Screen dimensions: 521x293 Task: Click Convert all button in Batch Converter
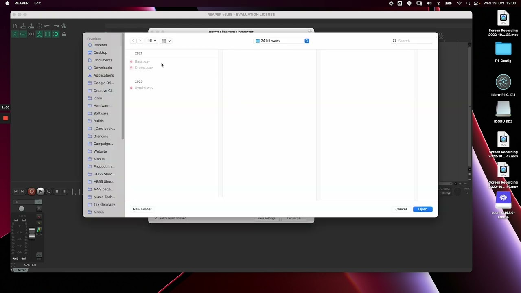click(294, 219)
